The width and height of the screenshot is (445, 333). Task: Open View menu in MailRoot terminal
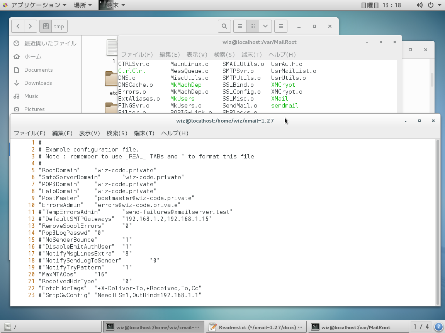197,55
